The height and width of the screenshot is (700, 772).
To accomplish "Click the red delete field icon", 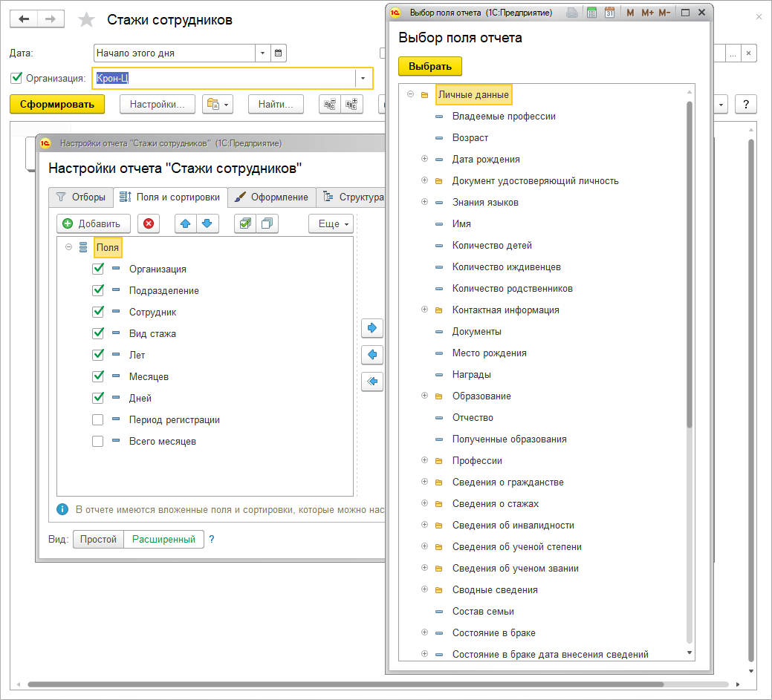I will click(x=149, y=223).
